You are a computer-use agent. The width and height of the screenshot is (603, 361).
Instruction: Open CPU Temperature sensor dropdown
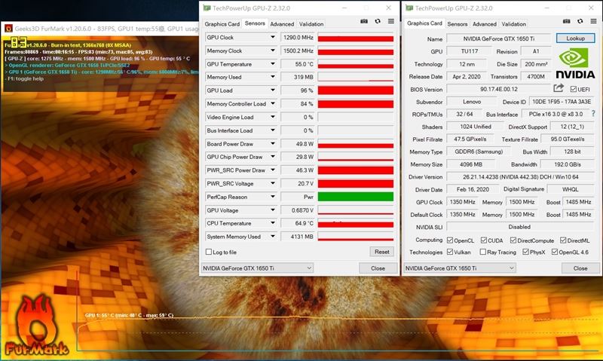(x=273, y=223)
